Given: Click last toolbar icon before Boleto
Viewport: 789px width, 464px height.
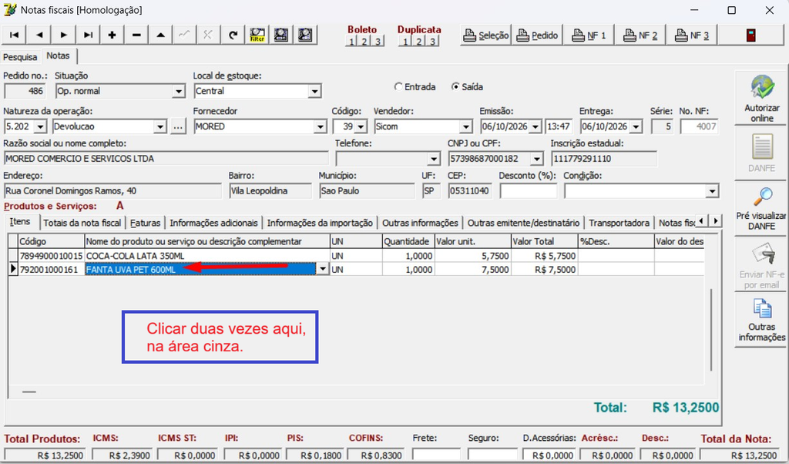Looking at the screenshot, I should (305, 35).
